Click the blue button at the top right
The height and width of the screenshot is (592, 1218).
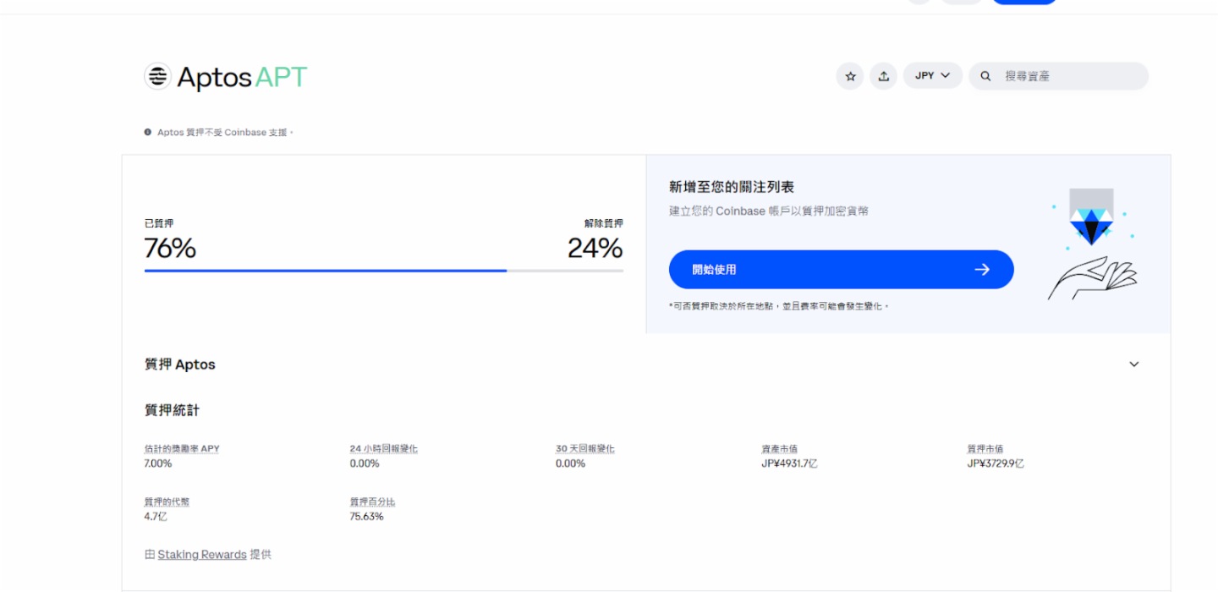point(1023,2)
